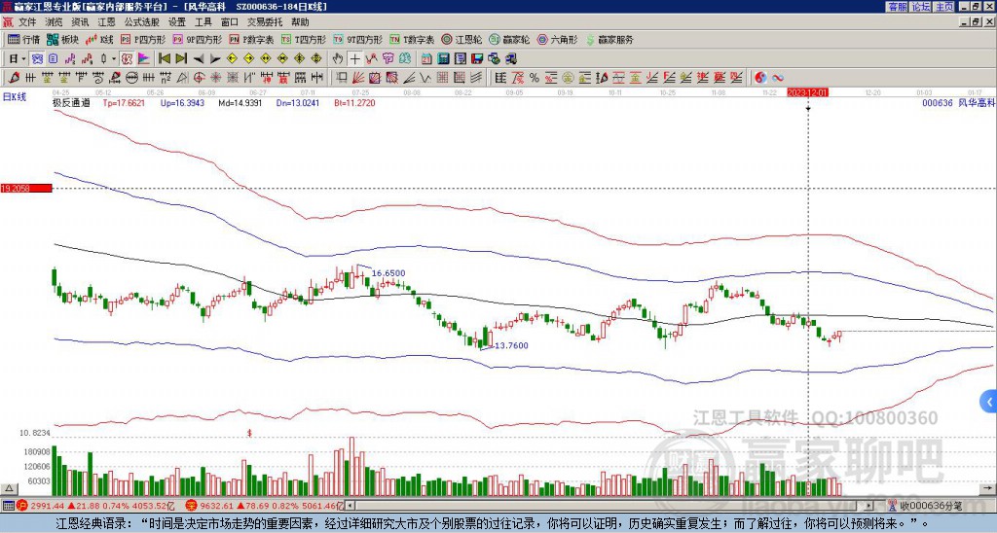Click the 客服 button in title bar

coord(898,7)
